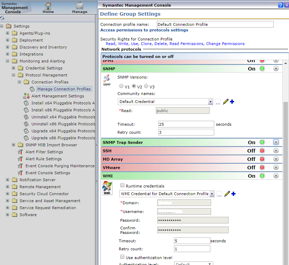Click the Change Permissions link
The height and width of the screenshot is (265, 289).
(225, 44)
